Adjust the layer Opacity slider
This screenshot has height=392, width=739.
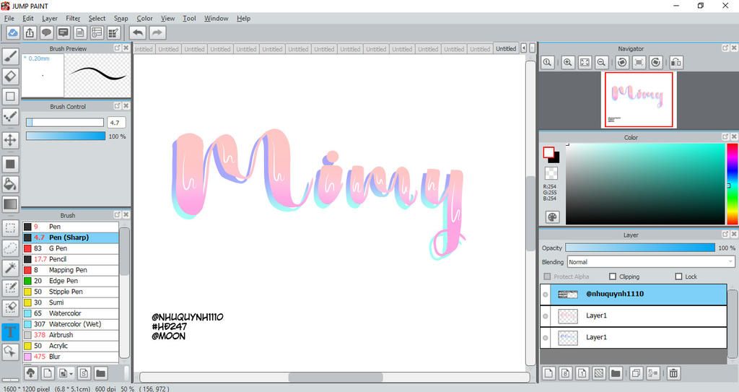point(640,248)
